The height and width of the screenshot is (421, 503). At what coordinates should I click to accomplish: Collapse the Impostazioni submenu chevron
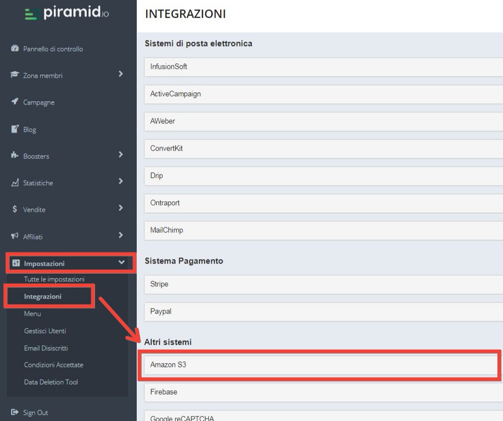coord(122,262)
